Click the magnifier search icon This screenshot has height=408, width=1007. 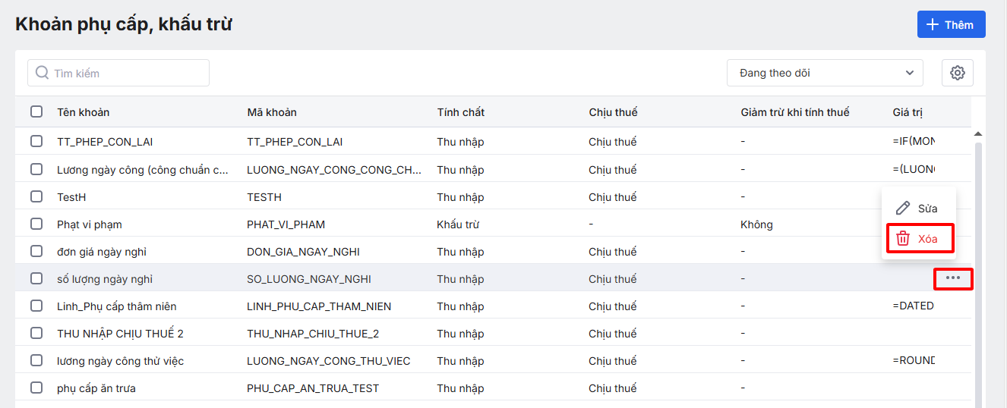point(43,73)
